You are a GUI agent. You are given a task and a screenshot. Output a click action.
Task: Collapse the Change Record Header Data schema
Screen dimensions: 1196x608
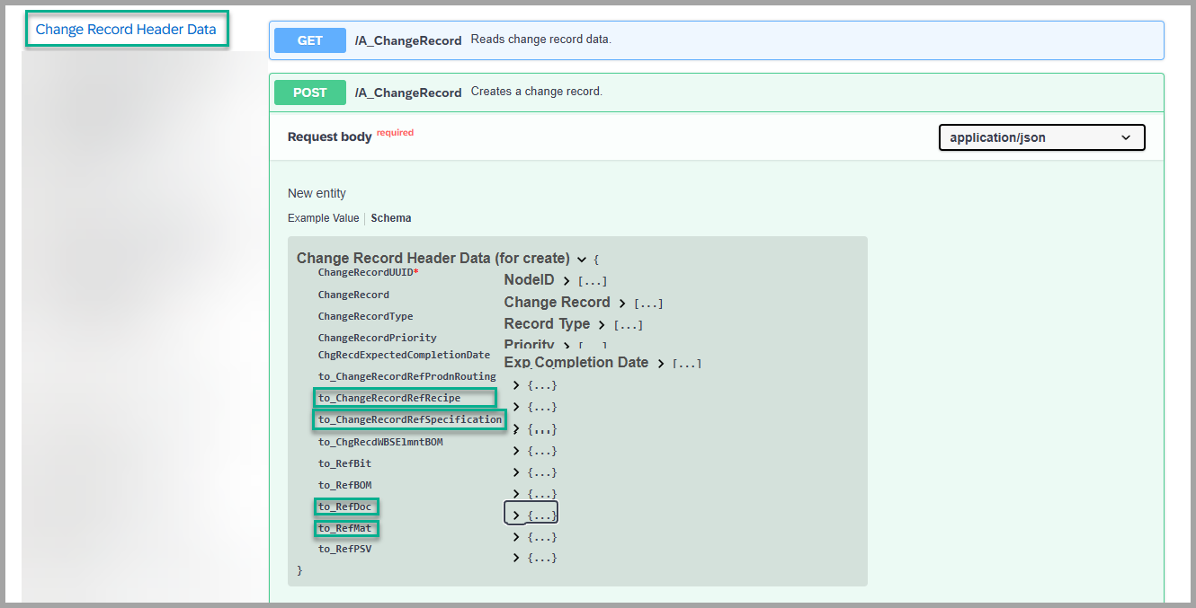click(x=582, y=259)
